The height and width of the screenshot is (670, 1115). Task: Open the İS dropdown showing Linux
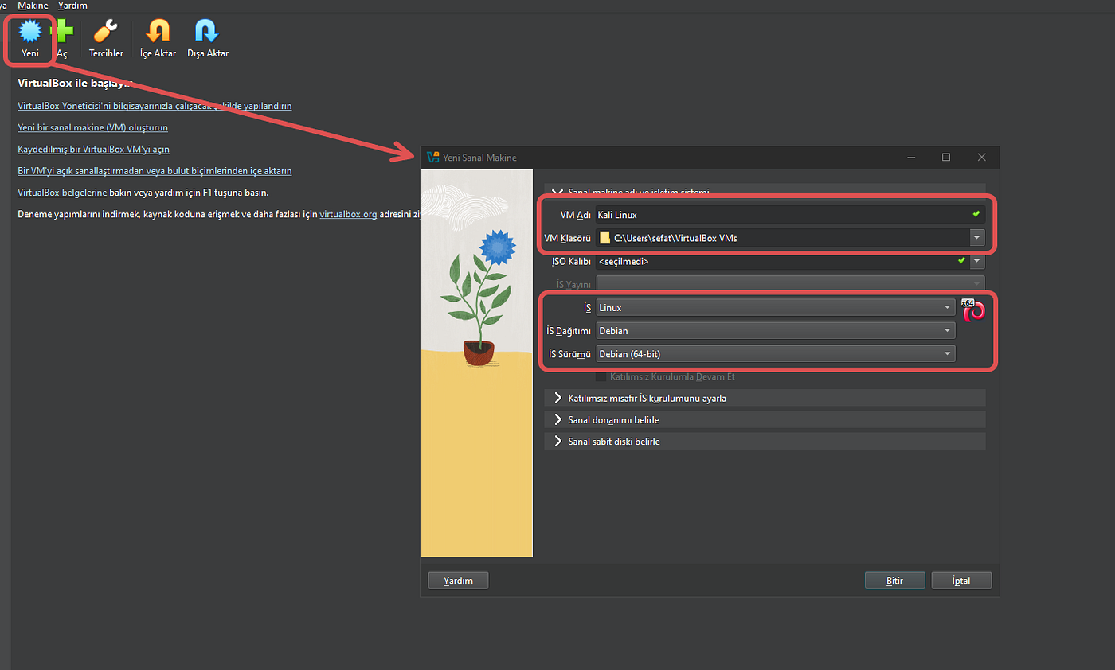tap(776, 307)
